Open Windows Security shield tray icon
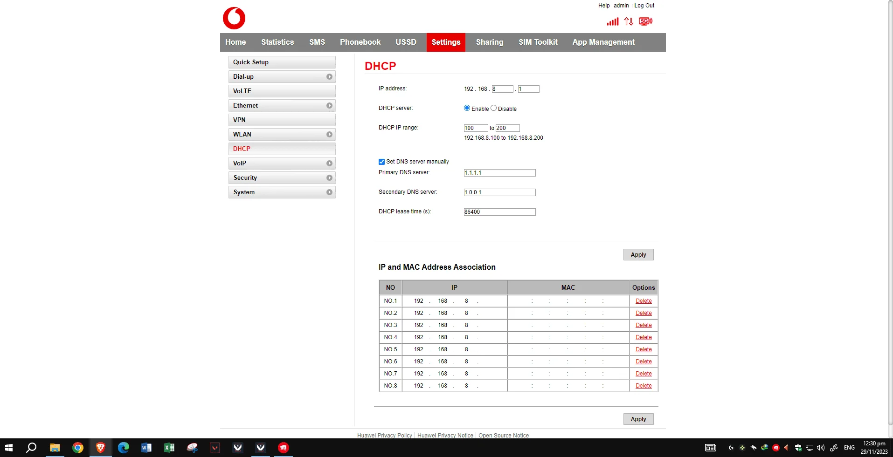This screenshot has width=893, height=457. click(798, 448)
